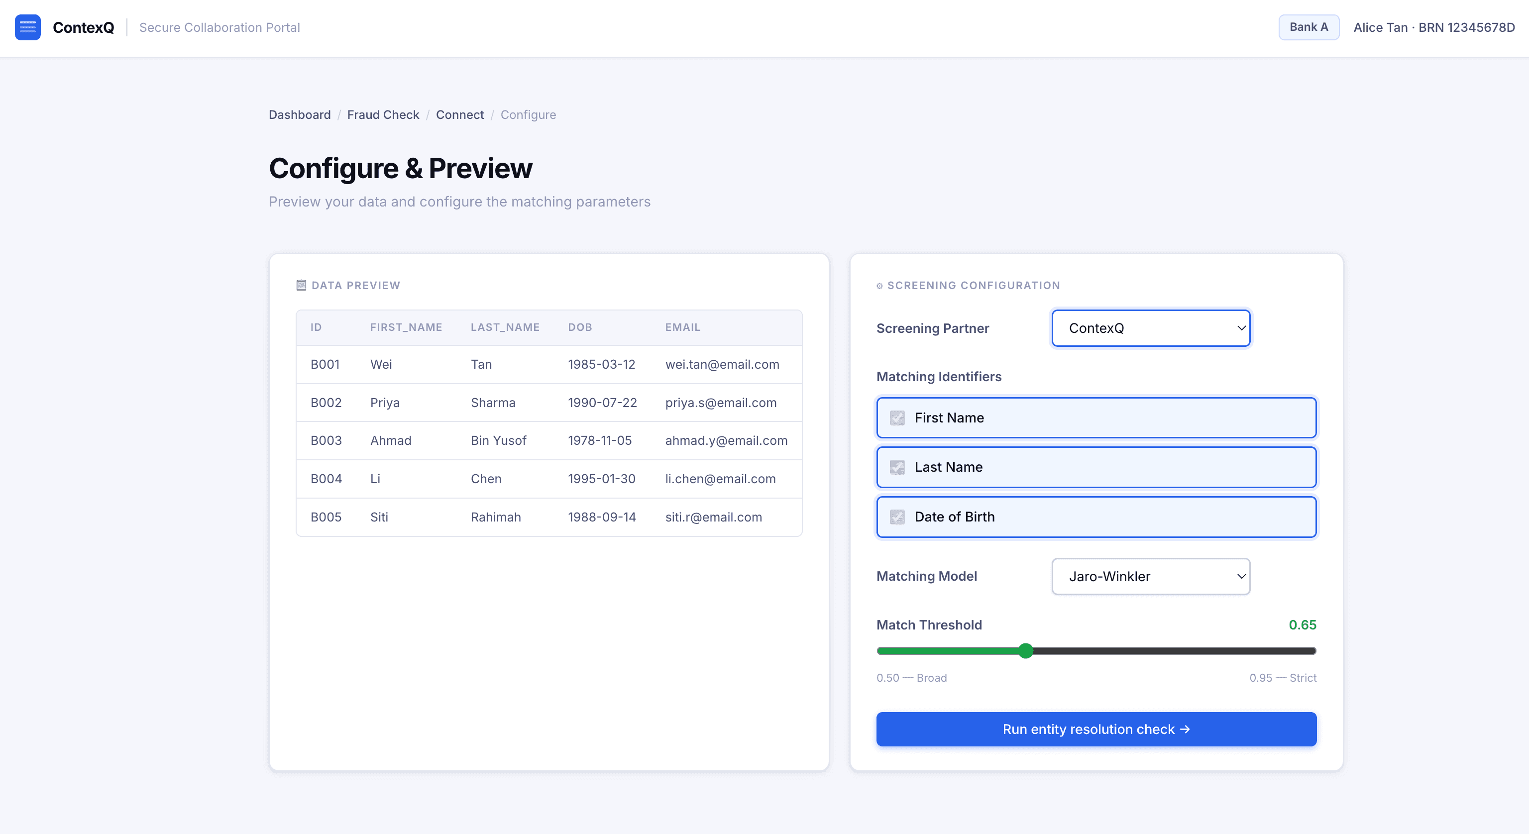
Task: Click the Match Threshold slider handle
Action: tap(1026, 651)
